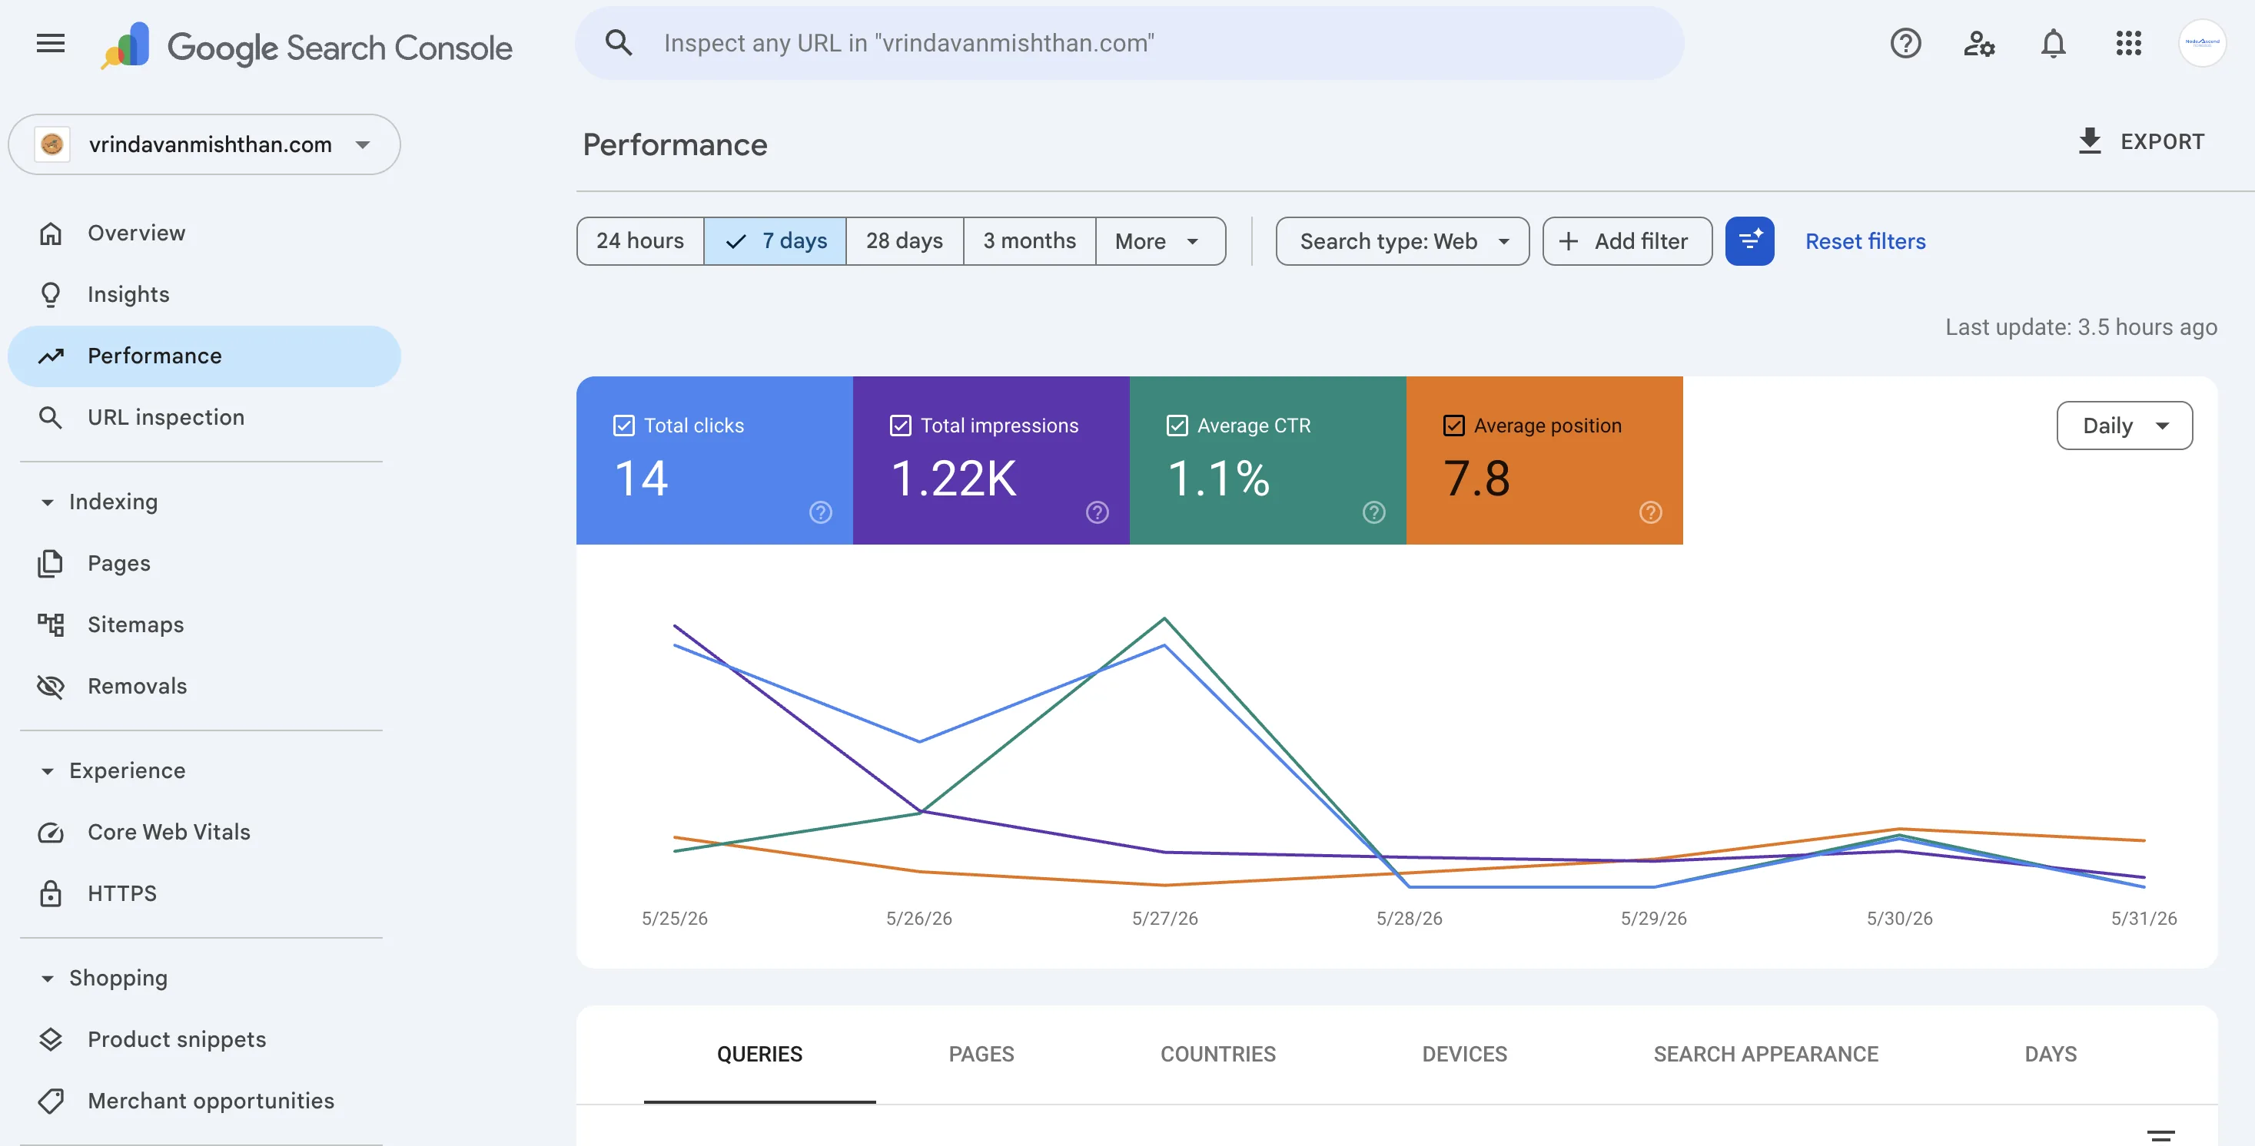
Task: Open the vrindavanmishthan.com property selector
Action: 204,144
